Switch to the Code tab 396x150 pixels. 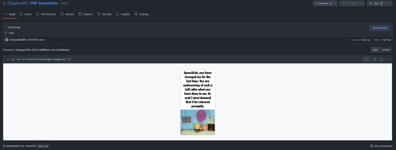pos(10,14)
